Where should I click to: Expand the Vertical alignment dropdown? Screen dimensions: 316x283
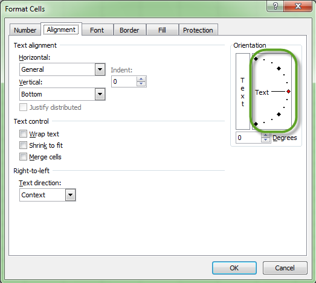(x=100, y=94)
